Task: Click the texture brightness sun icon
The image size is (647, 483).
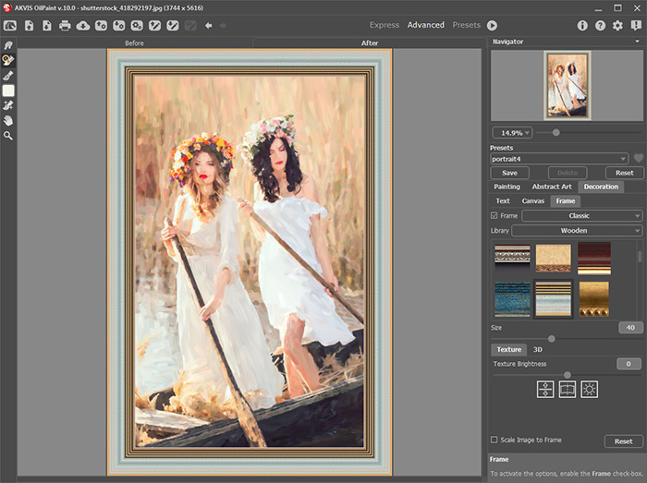Action: click(x=590, y=390)
